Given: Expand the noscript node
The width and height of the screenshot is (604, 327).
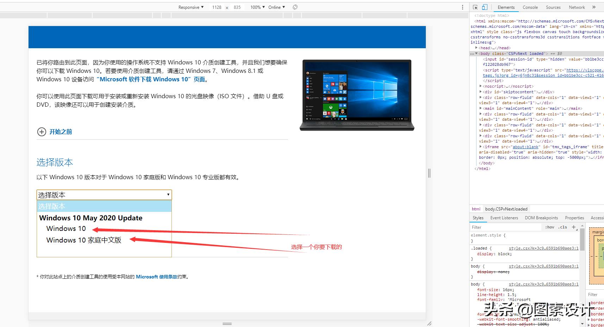Looking at the screenshot, I should pos(481,86).
